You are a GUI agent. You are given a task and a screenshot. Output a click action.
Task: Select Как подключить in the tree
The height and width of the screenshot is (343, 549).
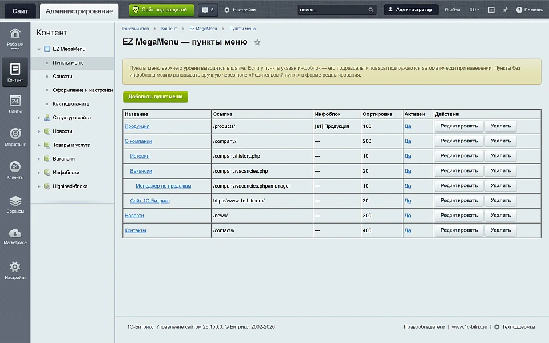71,104
